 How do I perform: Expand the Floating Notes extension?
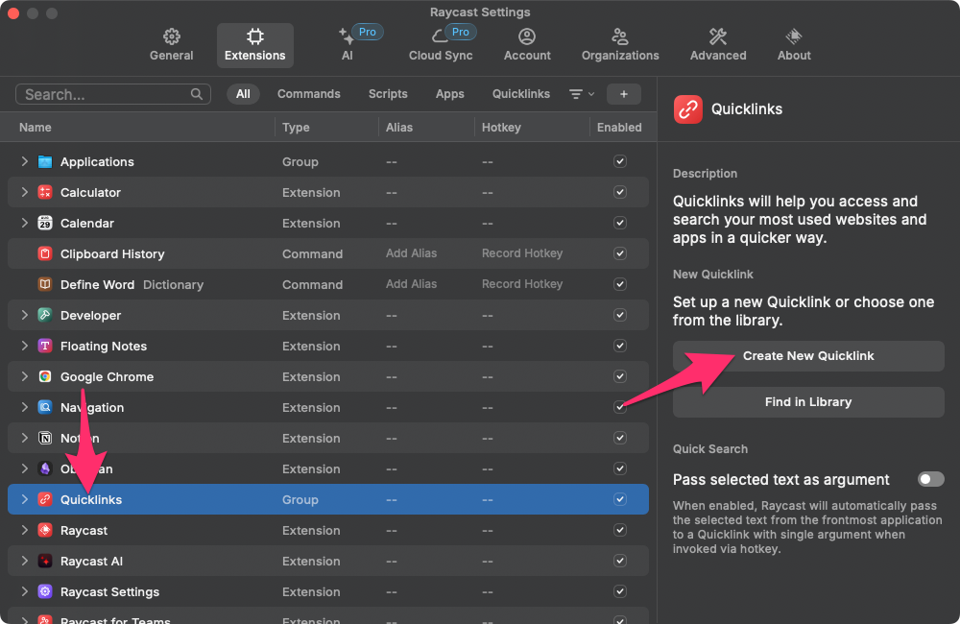click(x=25, y=346)
